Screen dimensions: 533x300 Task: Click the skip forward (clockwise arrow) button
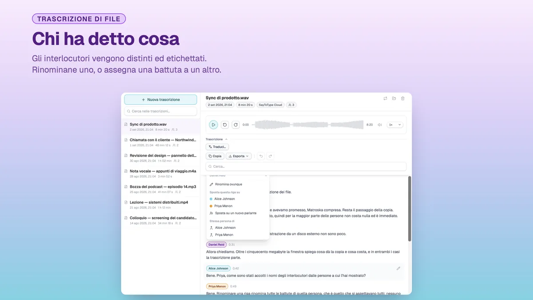pos(236,125)
